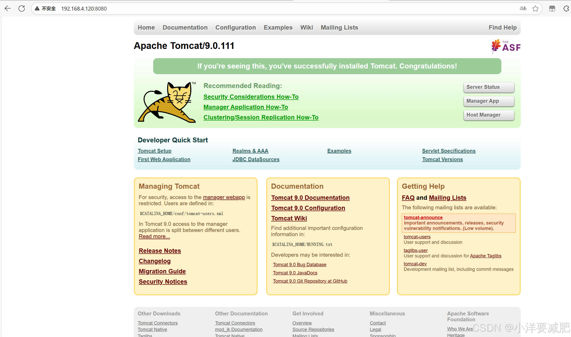The height and width of the screenshot is (337, 571).
Task: Reload the page with refresh icon
Action: (x=22, y=8)
